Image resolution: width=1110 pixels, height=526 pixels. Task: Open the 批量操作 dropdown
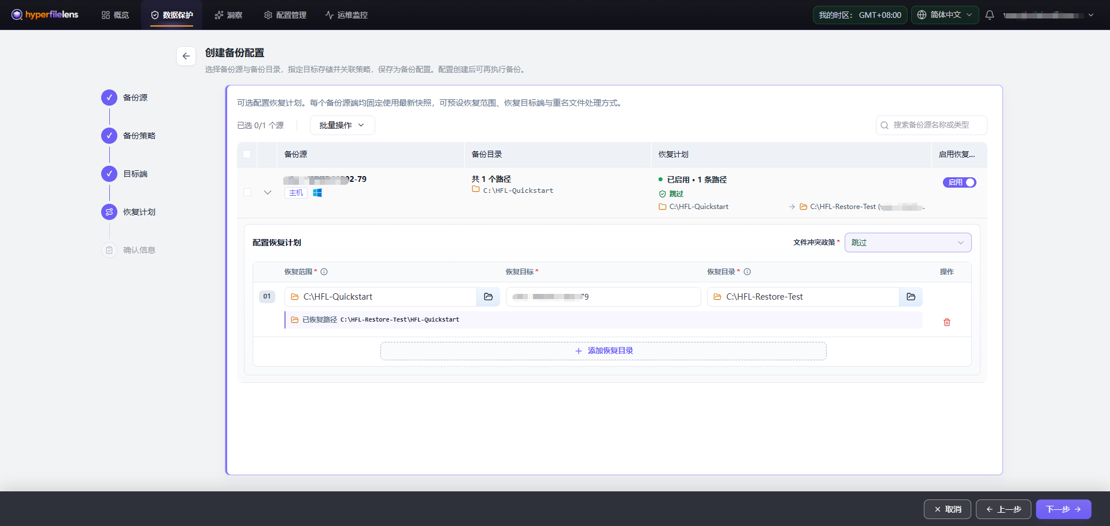coord(342,125)
